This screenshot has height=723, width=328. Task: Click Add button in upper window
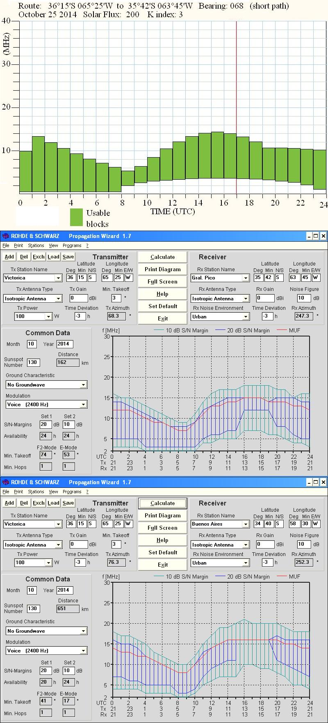[x=9, y=257]
